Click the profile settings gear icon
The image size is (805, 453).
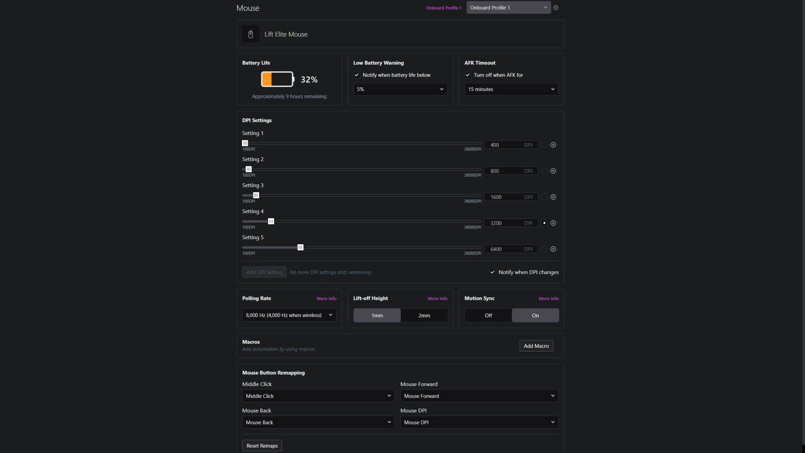[555, 8]
